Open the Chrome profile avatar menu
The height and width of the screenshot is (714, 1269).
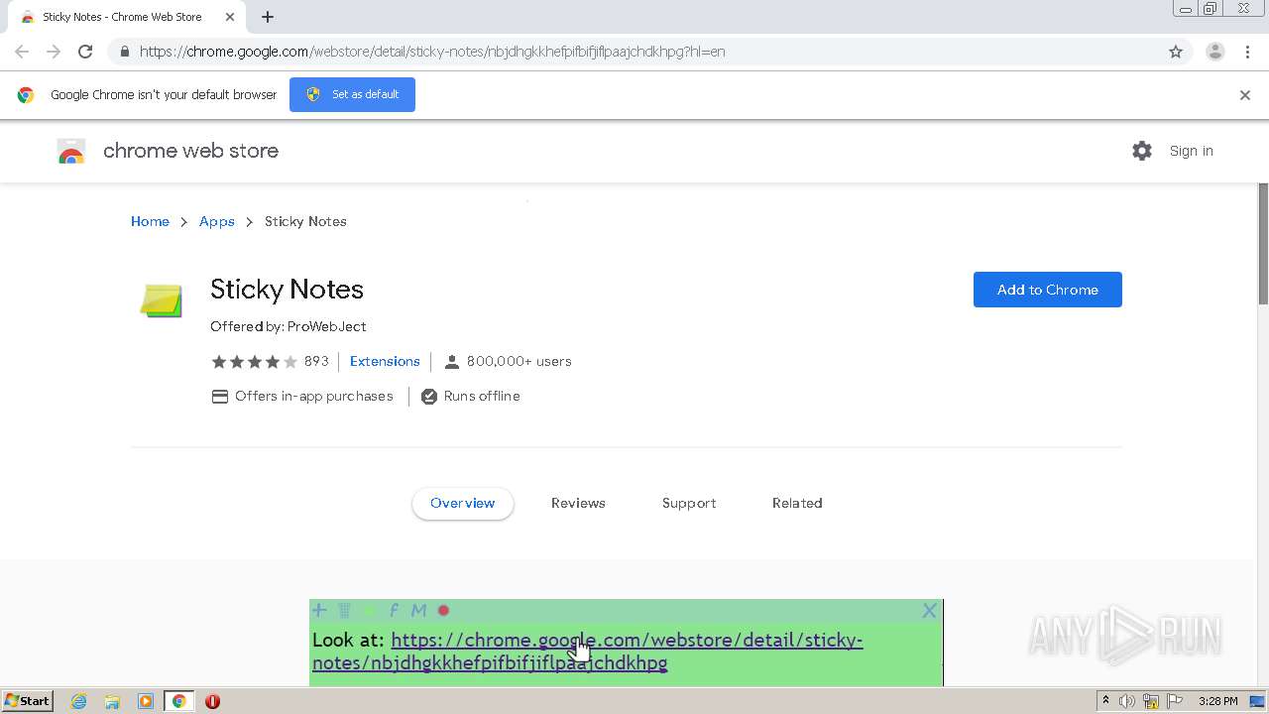coord(1215,52)
